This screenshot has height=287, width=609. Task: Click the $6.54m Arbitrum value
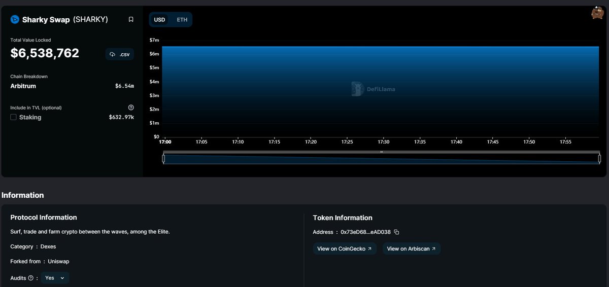(124, 86)
